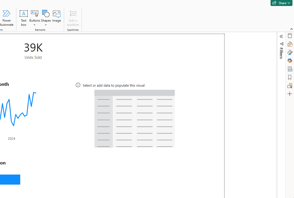Viewport: 294px width, 198px height.
Task: Click the vertical Filters label
Action: click(281, 53)
